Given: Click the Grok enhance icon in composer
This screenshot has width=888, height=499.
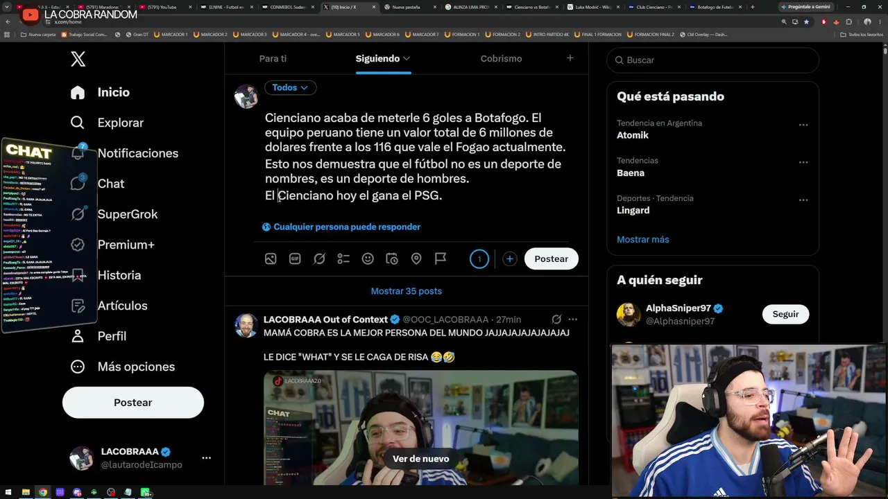Looking at the screenshot, I should pyautogui.click(x=319, y=259).
